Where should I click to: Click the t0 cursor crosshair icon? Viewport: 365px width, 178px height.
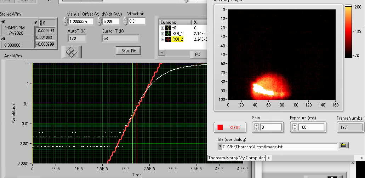(x=168, y=28)
